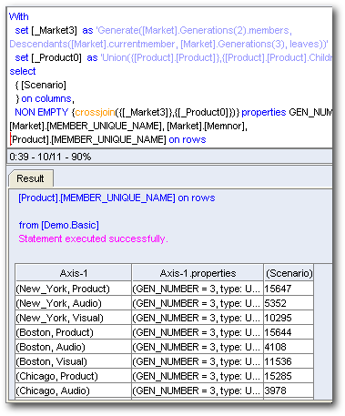
Task: Select the properties cell in Boston, Product row
Action: (198, 332)
